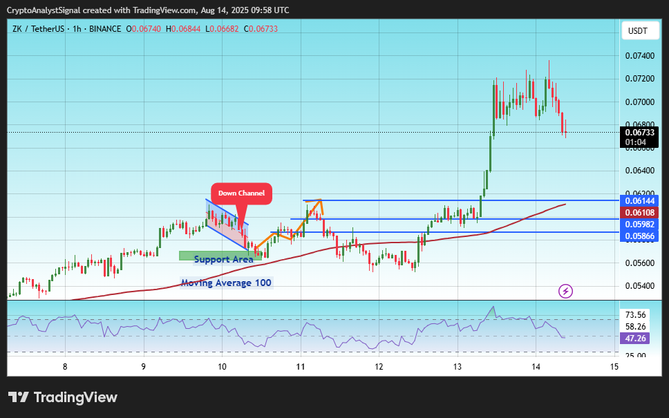This screenshot has height=418, width=669.
Task: Click the 0.07400 price axis label
Action: tap(639, 56)
